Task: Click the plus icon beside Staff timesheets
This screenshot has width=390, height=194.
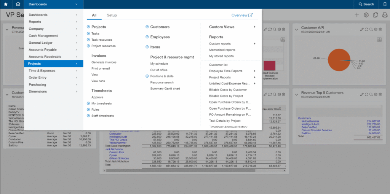Action: [x=88, y=116]
